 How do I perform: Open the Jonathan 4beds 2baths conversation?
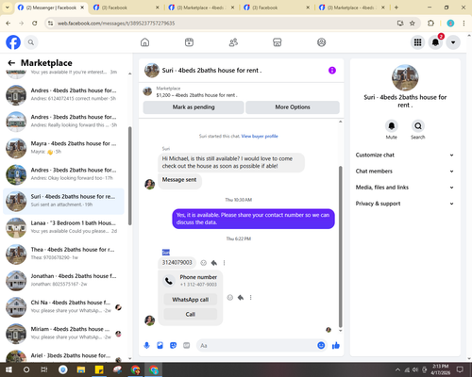[x=63, y=281]
